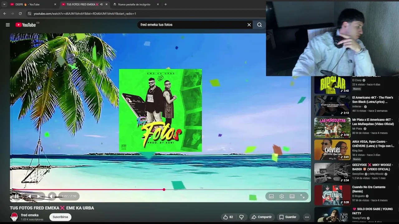
Task: Close the incognito tab
Action: click(x=158, y=4)
